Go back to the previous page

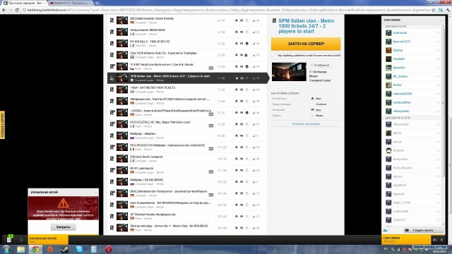(x=4, y=10)
